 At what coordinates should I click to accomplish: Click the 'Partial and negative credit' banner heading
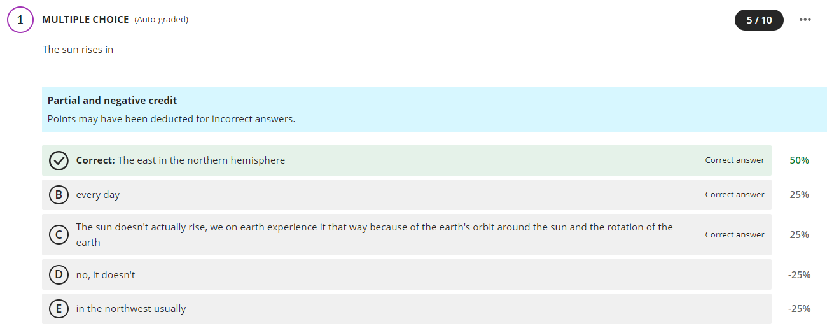click(x=112, y=101)
